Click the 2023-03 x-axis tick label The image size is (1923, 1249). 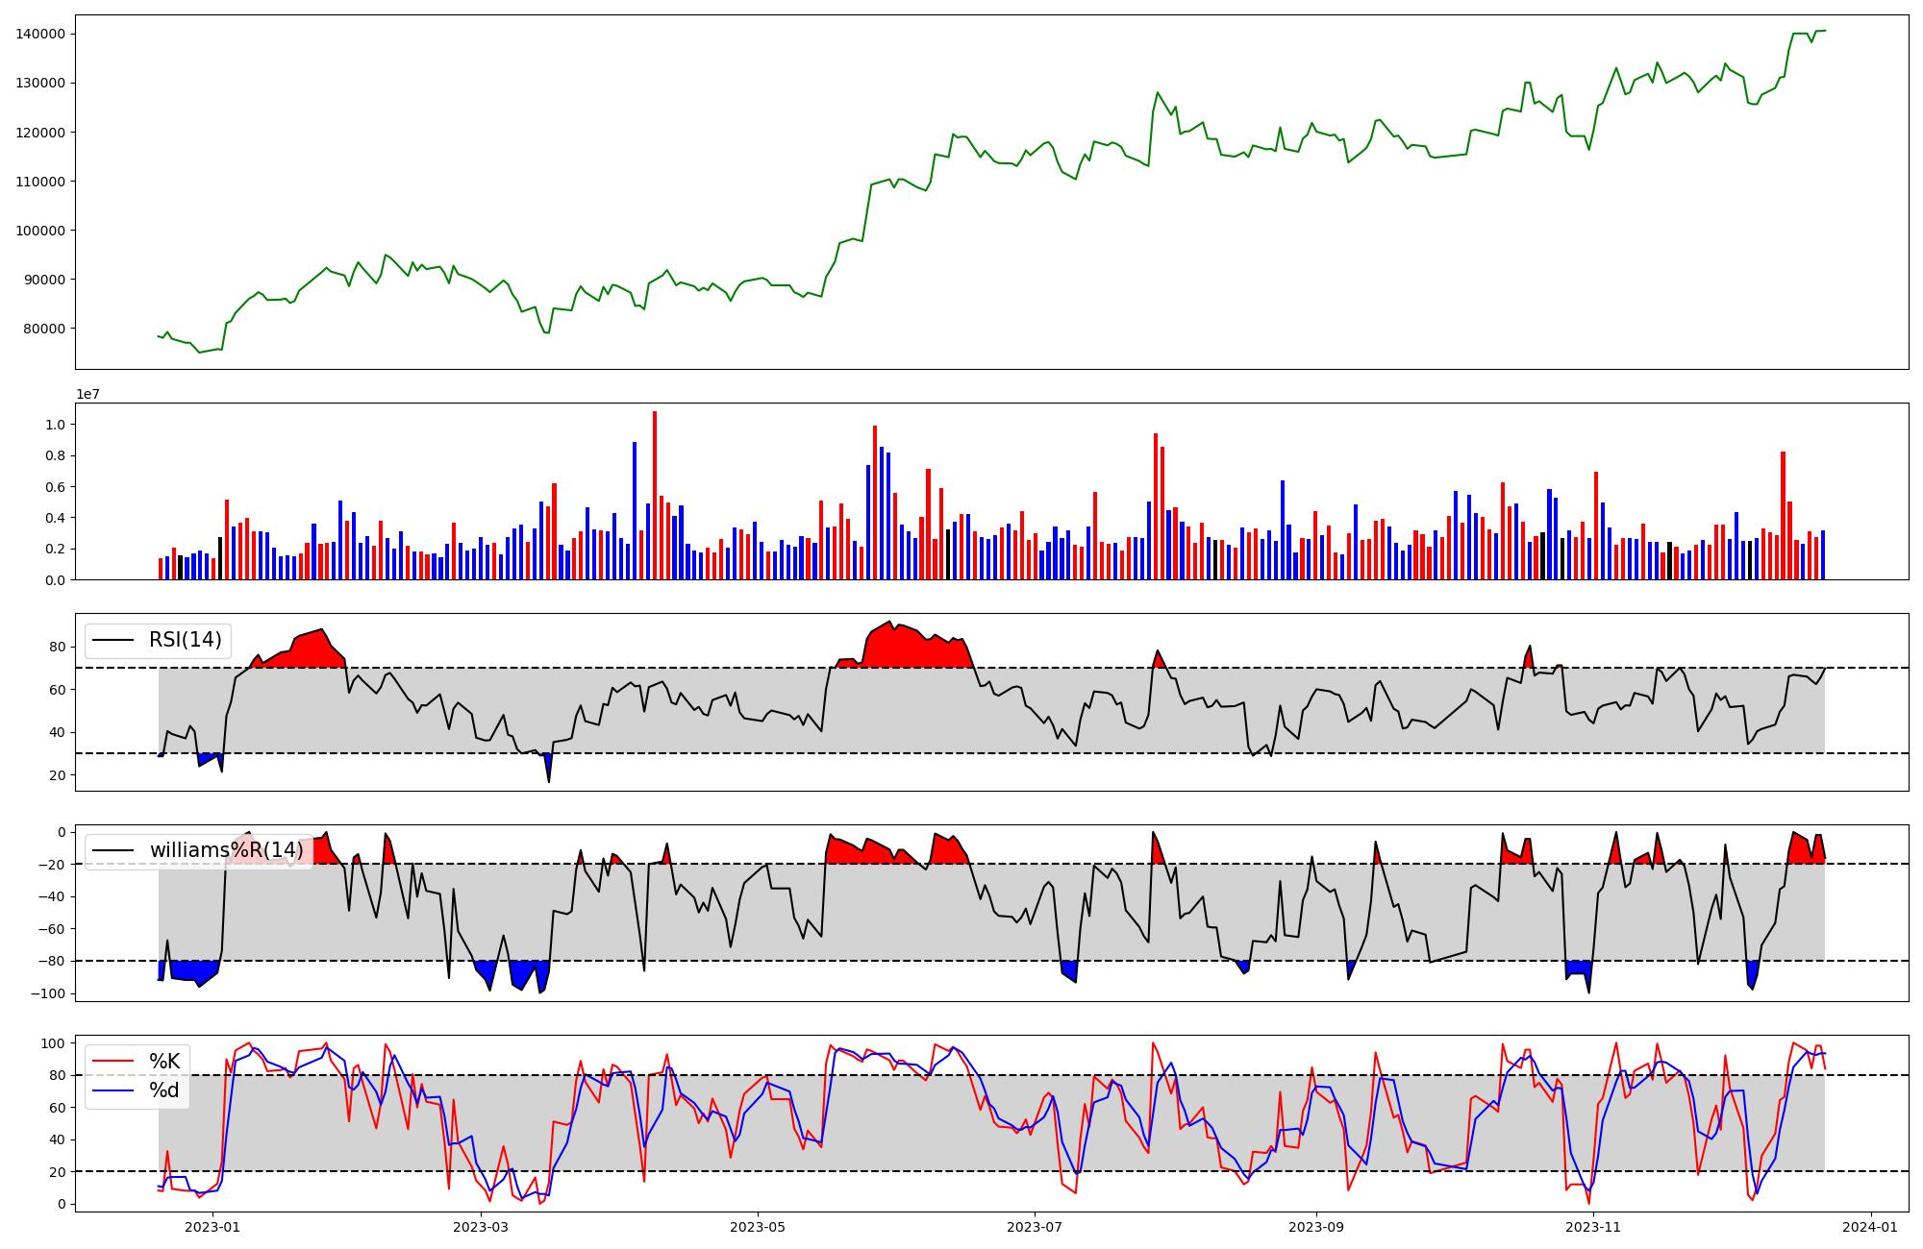click(480, 1227)
